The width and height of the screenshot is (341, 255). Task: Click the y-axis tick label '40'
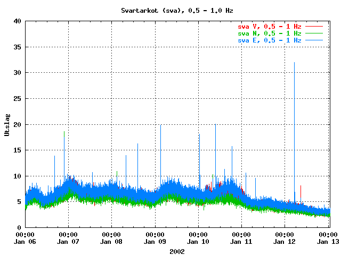(17, 21)
